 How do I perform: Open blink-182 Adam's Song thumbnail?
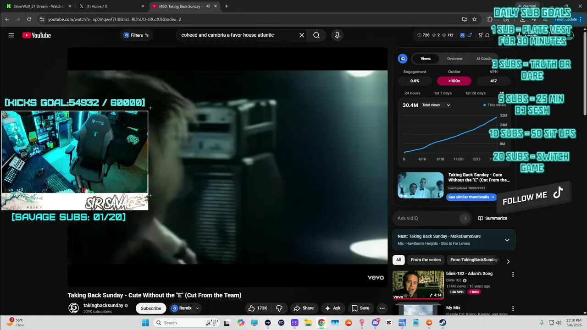tap(418, 285)
